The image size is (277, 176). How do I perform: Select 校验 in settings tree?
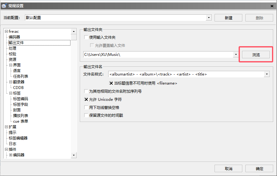[x=12, y=54]
